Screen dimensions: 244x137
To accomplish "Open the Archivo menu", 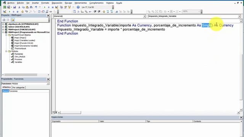I will tap(11, 3).
